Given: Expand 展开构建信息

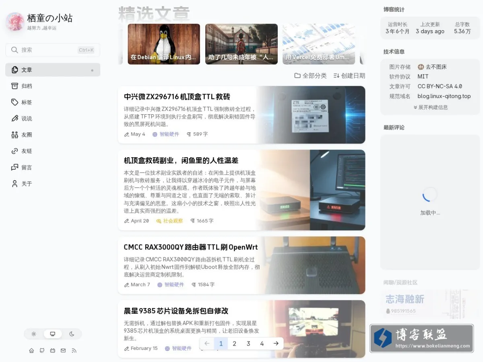Looking at the screenshot, I should [430, 107].
